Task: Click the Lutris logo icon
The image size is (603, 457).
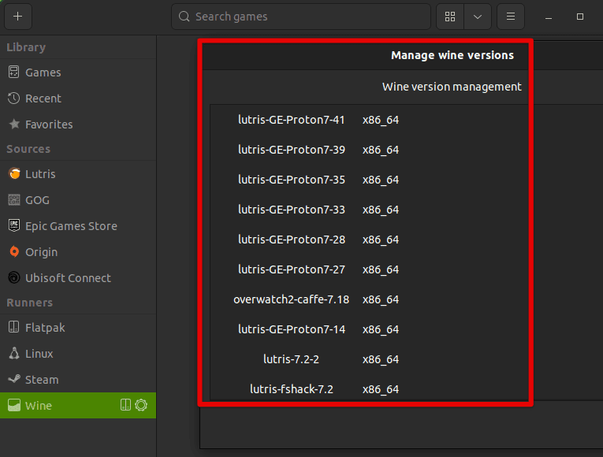Action: tap(14, 173)
